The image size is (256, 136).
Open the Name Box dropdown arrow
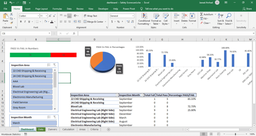click(x=49, y=34)
